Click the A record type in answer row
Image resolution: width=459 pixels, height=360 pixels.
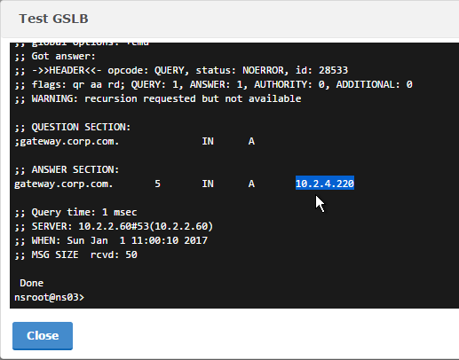[x=251, y=184]
